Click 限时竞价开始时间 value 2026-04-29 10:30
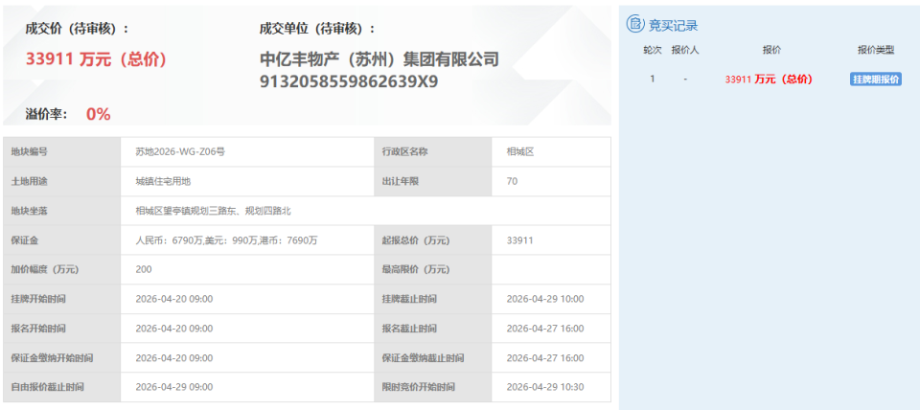Screen dimensions: 920x410 pyautogui.click(x=545, y=387)
